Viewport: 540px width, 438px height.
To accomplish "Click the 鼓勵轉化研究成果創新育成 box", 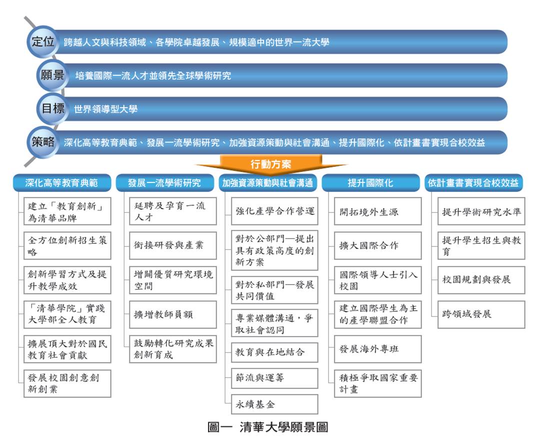I will pyautogui.click(x=173, y=349).
